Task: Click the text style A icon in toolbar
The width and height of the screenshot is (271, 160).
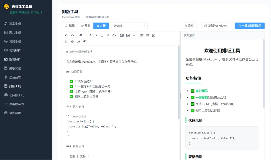Action: point(84,41)
